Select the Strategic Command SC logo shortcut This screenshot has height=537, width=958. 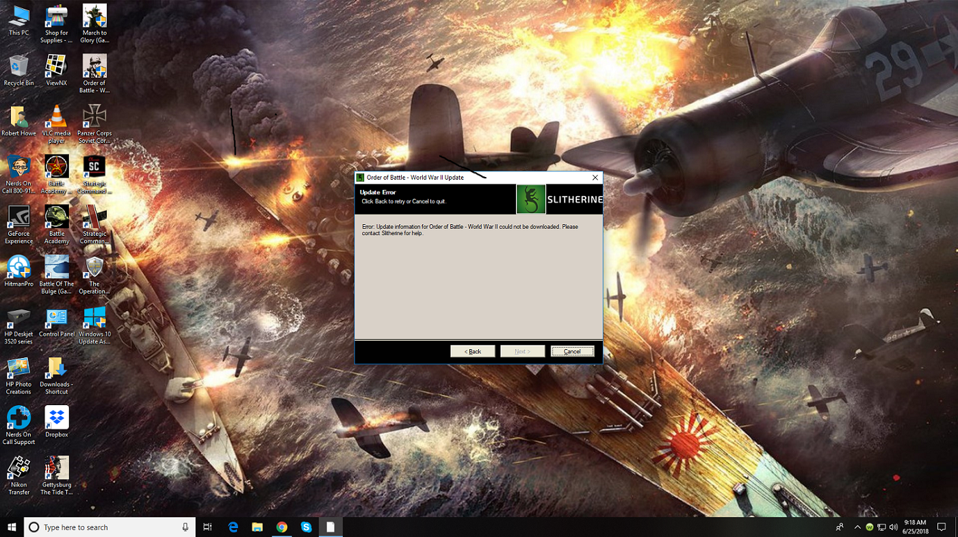pos(94,174)
